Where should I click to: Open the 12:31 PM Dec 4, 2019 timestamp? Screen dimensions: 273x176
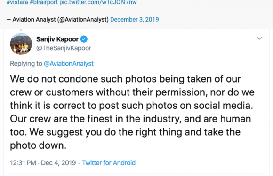(43, 163)
